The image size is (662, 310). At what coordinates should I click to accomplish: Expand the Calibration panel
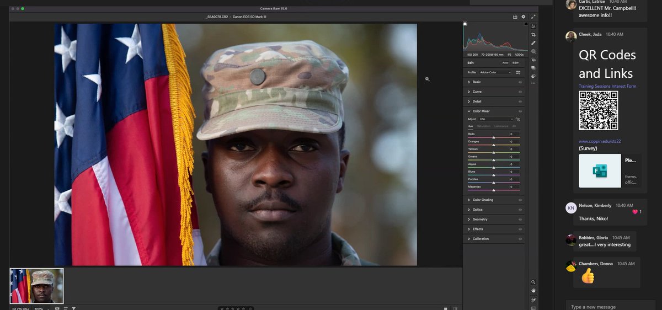(469, 239)
